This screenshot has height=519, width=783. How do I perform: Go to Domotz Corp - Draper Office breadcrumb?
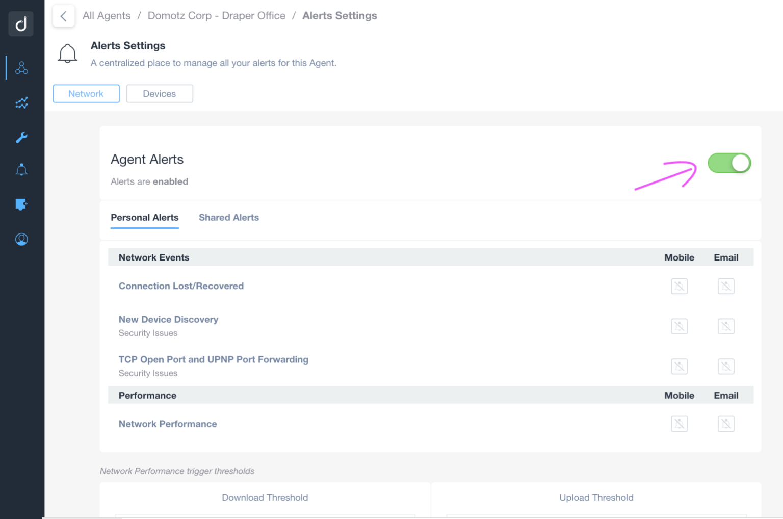coord(216,16)
